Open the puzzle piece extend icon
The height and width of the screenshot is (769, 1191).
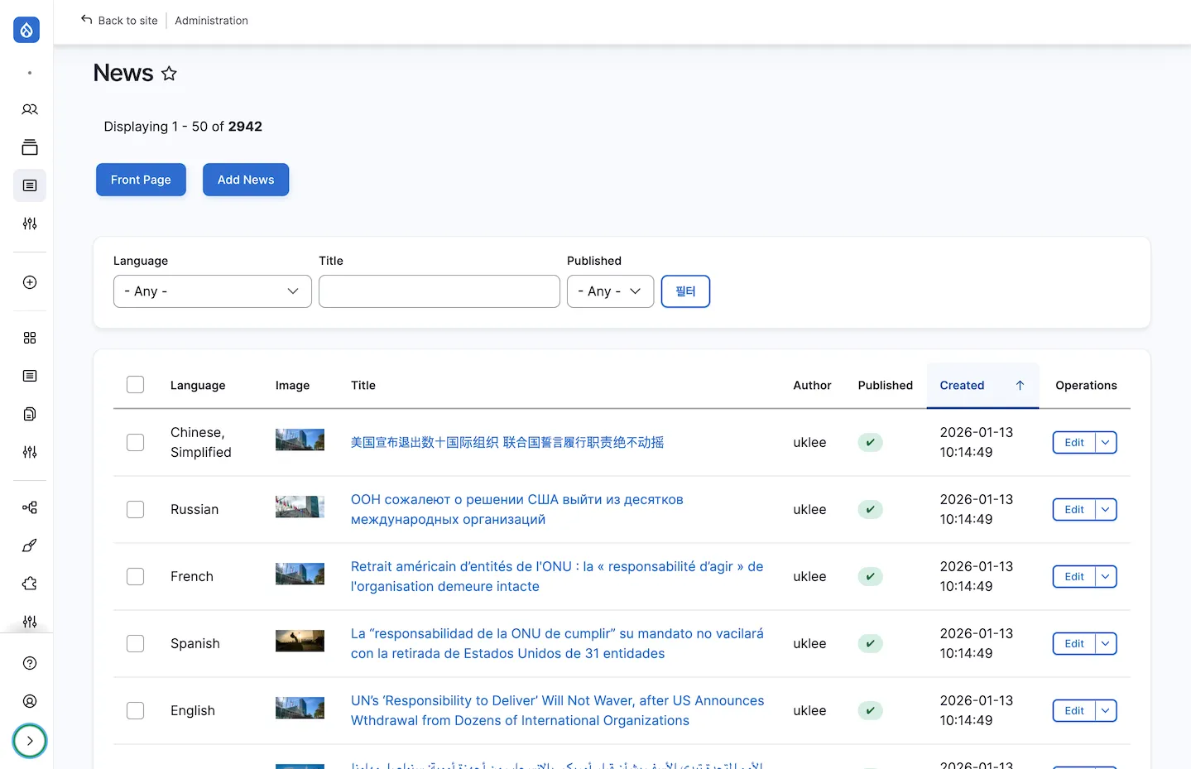[x=30, y=584]
